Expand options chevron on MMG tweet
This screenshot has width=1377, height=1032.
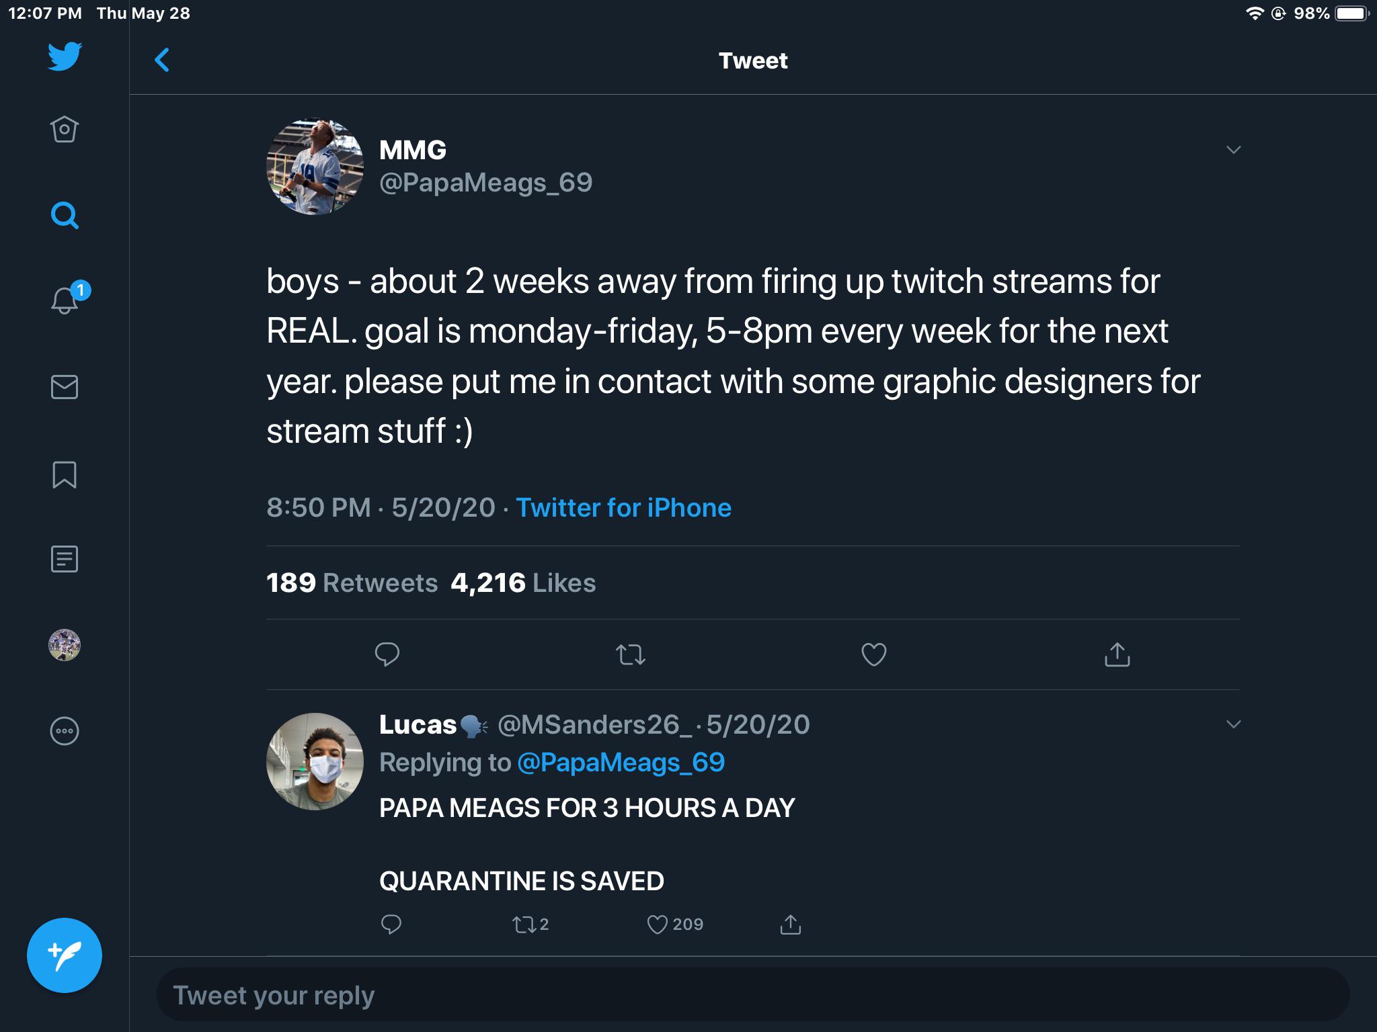(1233, 150)
